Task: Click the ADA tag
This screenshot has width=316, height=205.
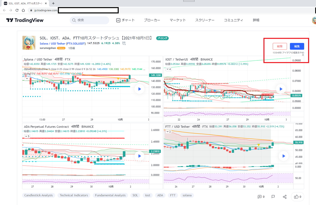Action: [160, 195]
